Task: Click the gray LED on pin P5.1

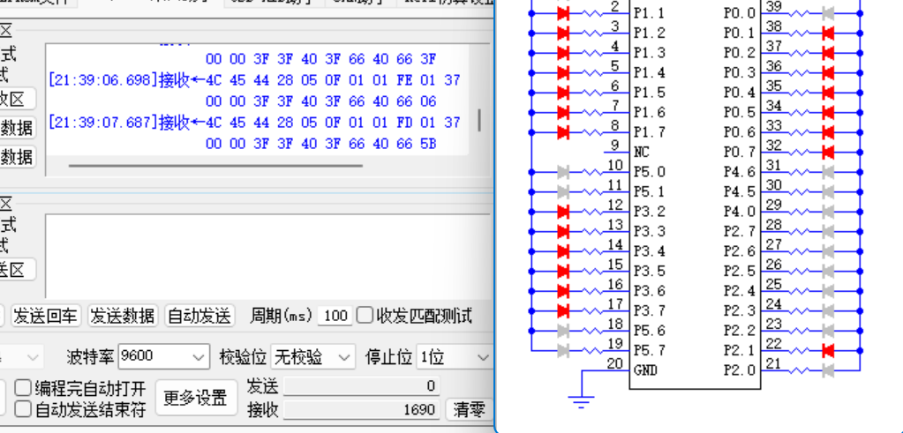Action: coord(563,191)
